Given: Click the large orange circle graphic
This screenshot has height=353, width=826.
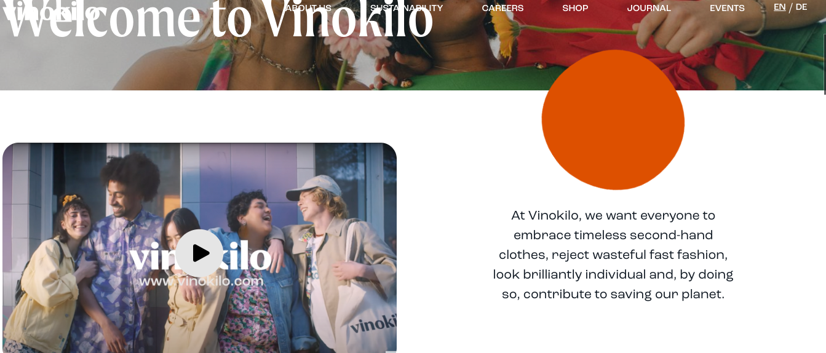Looking at the screenshot, I should [613, 120].
